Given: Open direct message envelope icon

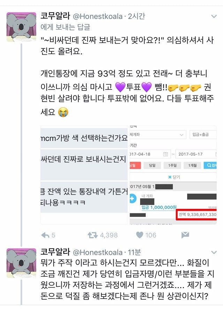Looking at the screenshot, I should tap(185, 235).
